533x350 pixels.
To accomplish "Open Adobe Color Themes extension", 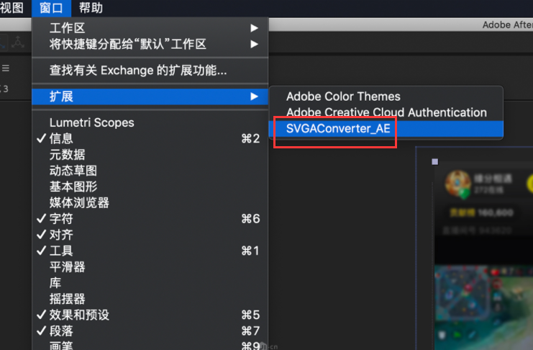I will tap(386, 97).
